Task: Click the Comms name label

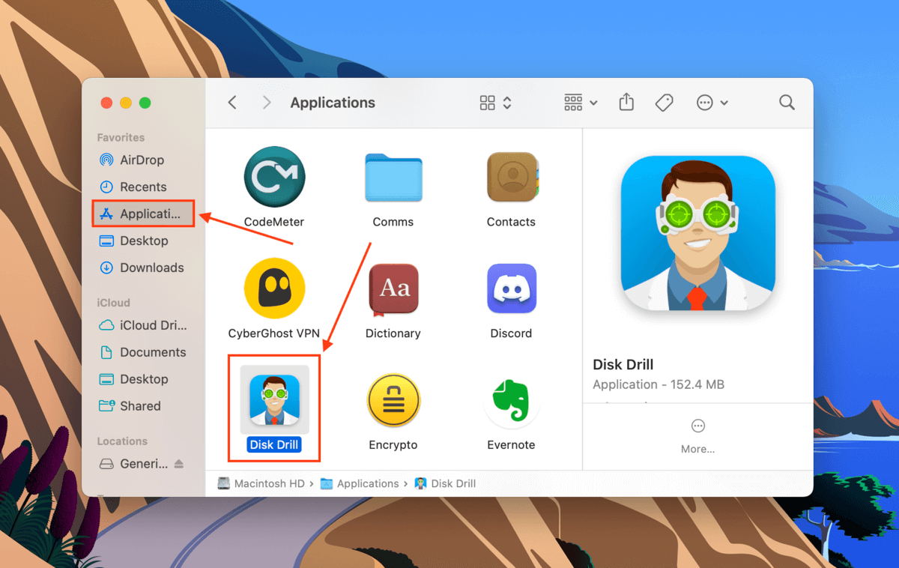Action: pos(393,222)
